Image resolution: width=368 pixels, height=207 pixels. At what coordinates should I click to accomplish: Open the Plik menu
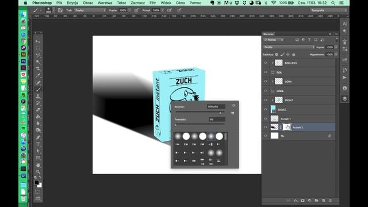[x=59, y=3]
